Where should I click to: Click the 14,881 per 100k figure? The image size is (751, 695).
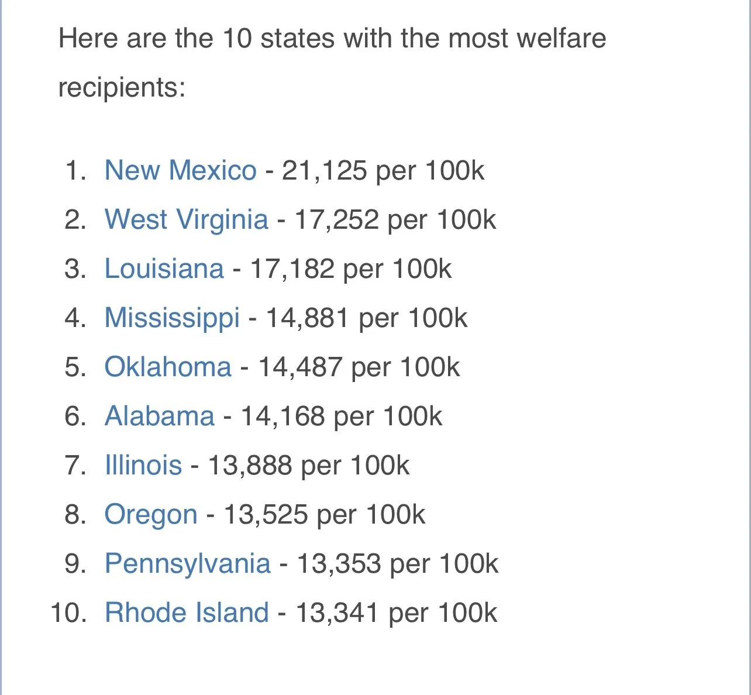[366, 318]
